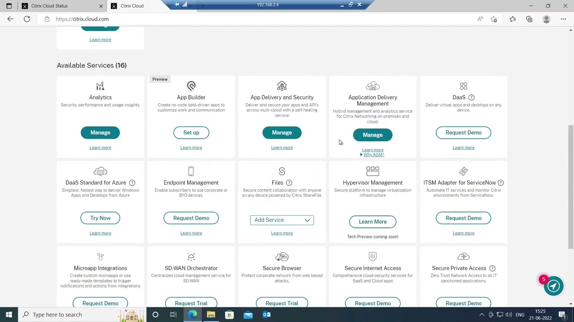Screen dimensions: 574x322
Task: Click the Windows taskbar search box
Action: pyautogui.click(x=81, y=315)
